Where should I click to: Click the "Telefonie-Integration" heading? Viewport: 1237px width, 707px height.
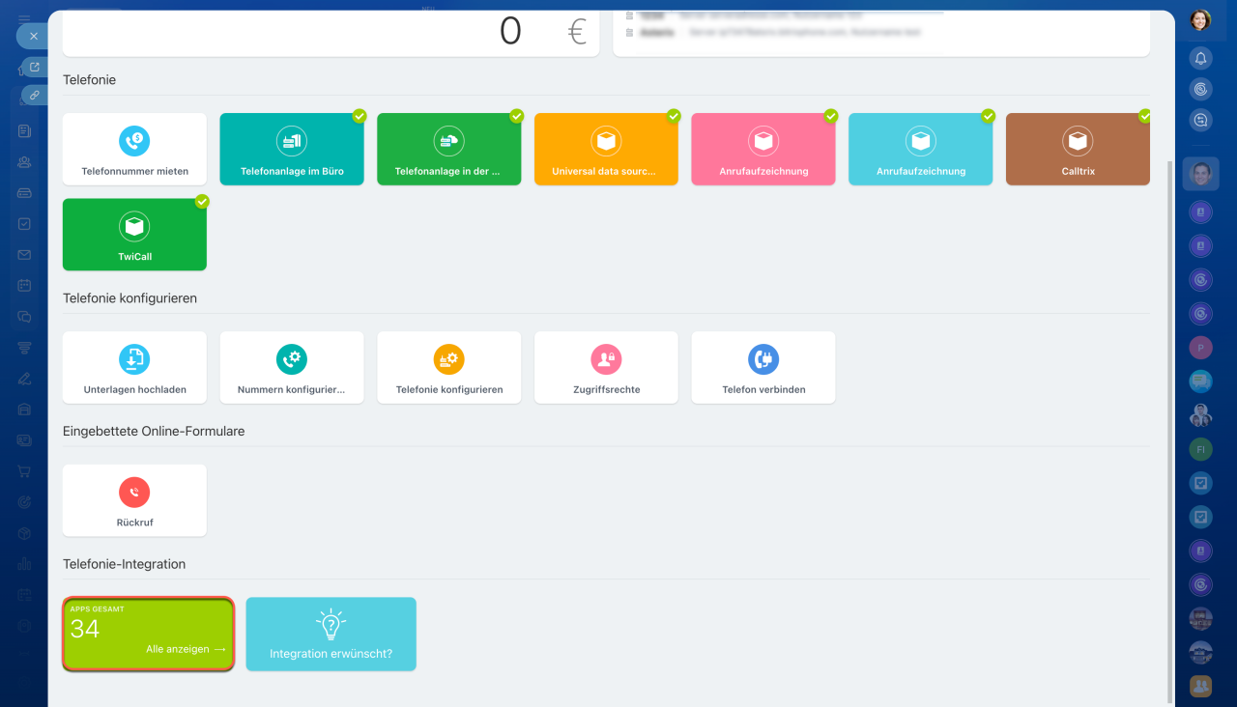tap(124, 564)
